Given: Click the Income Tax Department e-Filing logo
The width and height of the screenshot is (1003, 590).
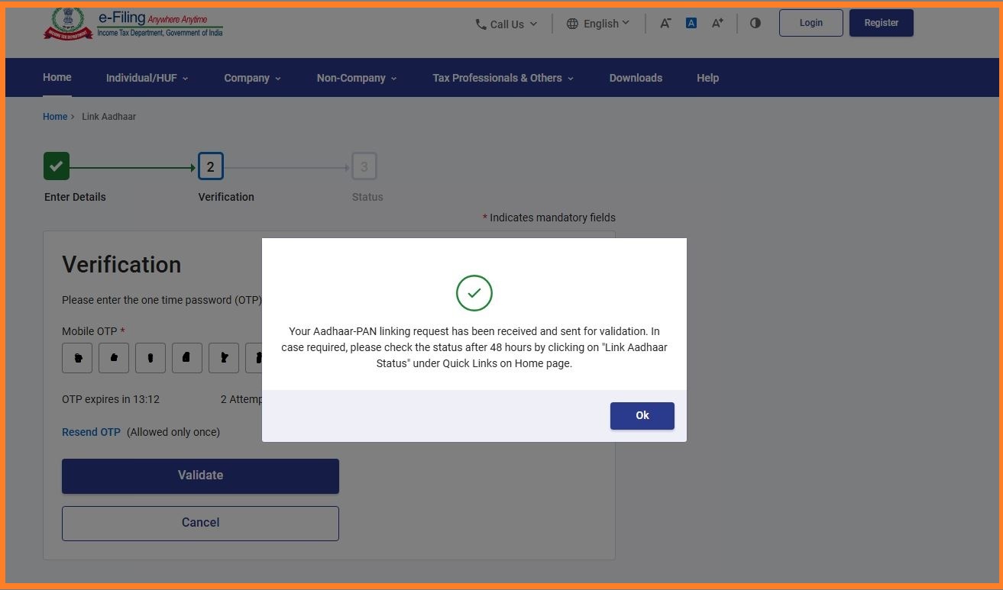Looking at the screenshot, I should click(133, 24).
